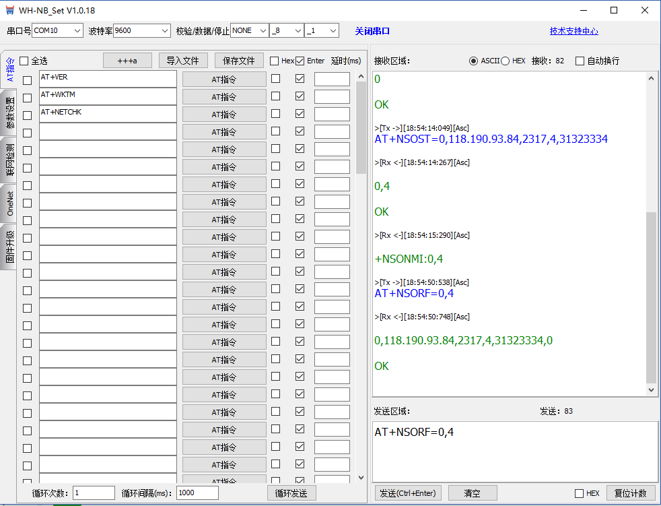
Task: Click the receive area scrollbar thumb
Action: click(652, 298)
